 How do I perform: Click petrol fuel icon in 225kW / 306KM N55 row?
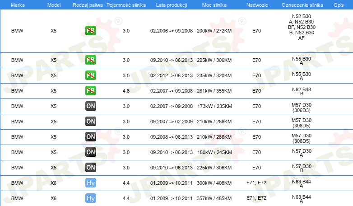90,60
